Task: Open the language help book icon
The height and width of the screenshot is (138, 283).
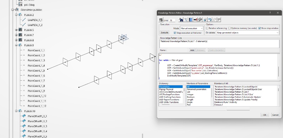Action: tap(191, 20)
